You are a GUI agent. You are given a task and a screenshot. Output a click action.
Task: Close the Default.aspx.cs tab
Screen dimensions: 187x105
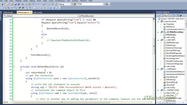(31, 12)
